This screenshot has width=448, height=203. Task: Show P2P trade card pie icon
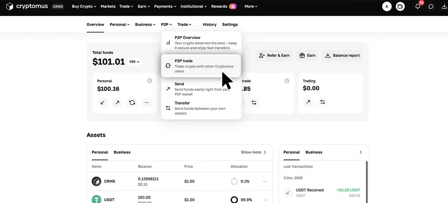pyautogui.click(x=287, y=81)
